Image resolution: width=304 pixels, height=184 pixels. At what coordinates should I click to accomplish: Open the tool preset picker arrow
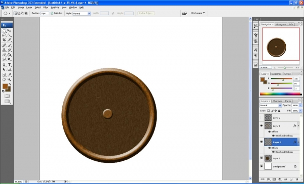tap(10, 13)
